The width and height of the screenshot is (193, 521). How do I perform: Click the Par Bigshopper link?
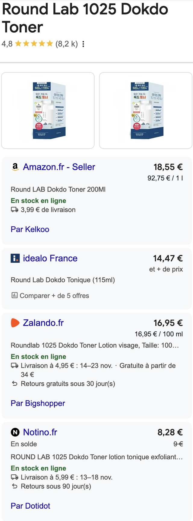coord(38,403)
